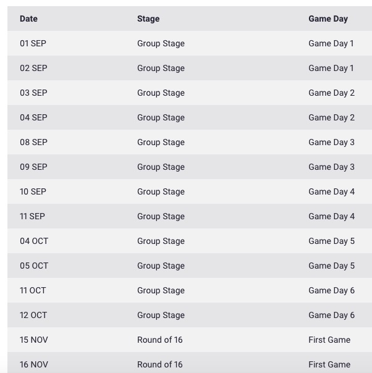Select the 08 SEP date cell
This screenshot has height=373, width=372.
33,142
